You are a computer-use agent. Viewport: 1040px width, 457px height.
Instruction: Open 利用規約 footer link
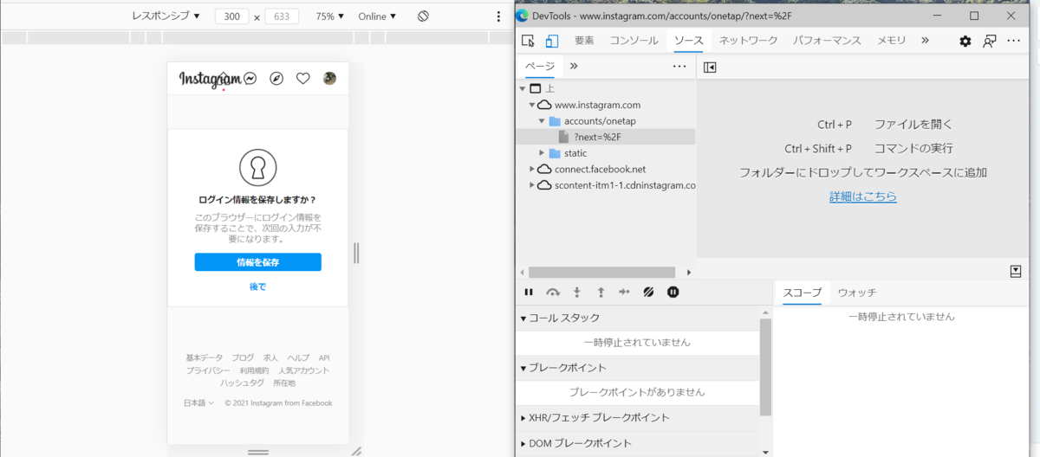click(x=254, y=370)
